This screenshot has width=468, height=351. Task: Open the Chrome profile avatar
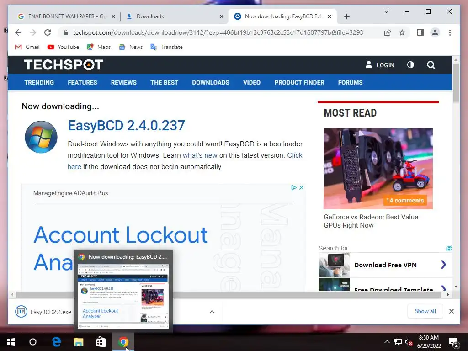[x=435, y=32]
